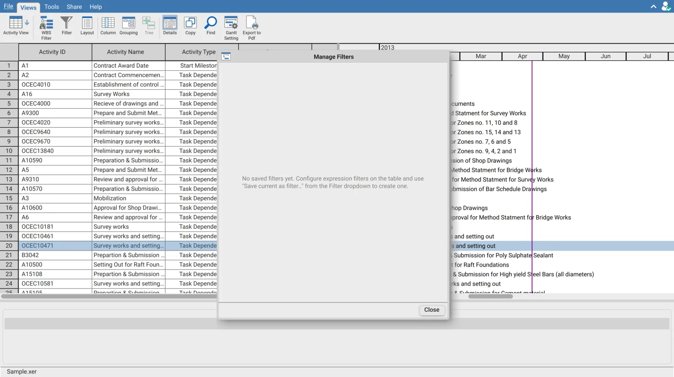Screen dimensions: 674x377
Task: Open the File menu
Action: pos(8,6)
